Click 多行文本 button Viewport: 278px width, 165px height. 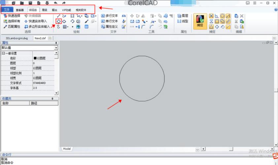pos(110,16)
